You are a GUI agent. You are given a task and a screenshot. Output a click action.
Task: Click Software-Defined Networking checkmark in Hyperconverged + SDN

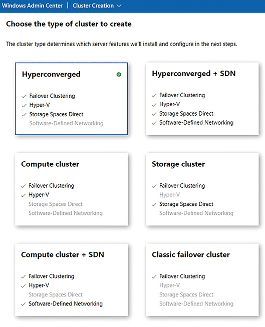click(x=154, y=123)
